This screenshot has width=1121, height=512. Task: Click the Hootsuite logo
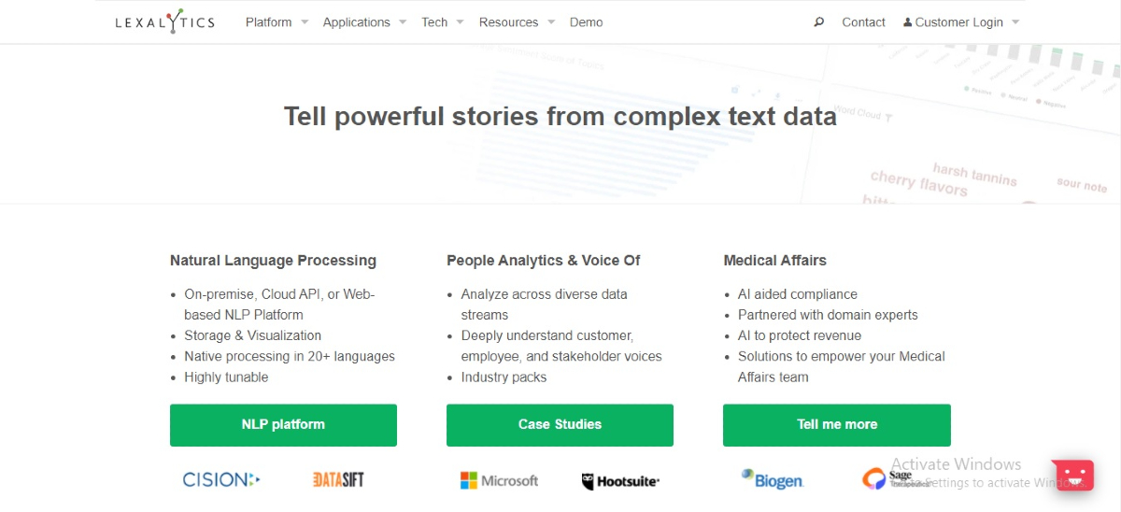(x=620, y=481)
